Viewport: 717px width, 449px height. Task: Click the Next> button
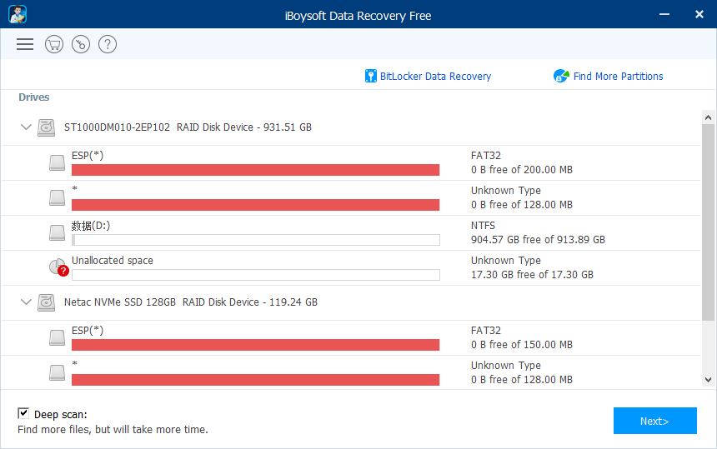tap(654, 421)
